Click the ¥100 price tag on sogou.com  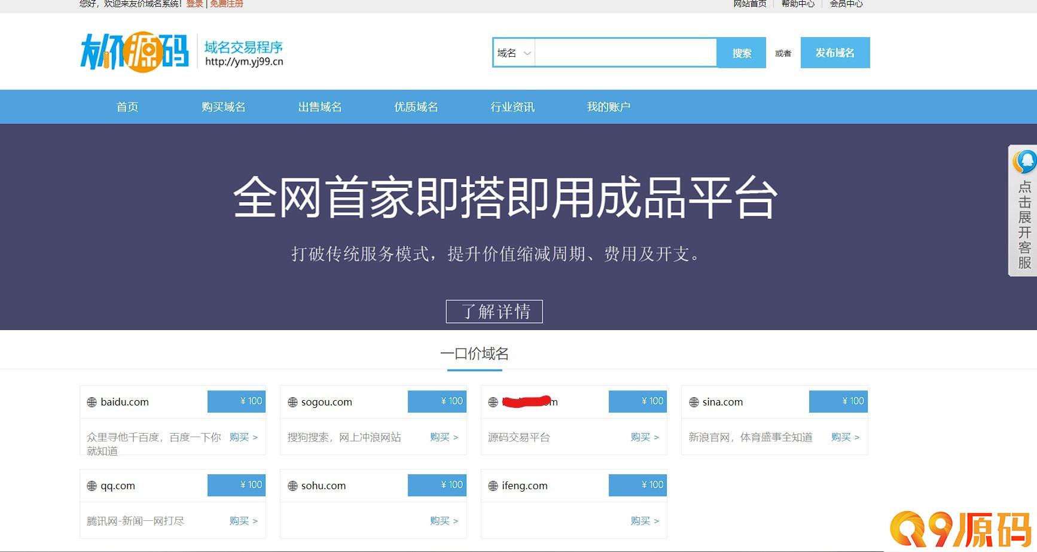point(437,401)
